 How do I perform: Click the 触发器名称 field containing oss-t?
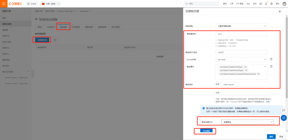point(241,34)
